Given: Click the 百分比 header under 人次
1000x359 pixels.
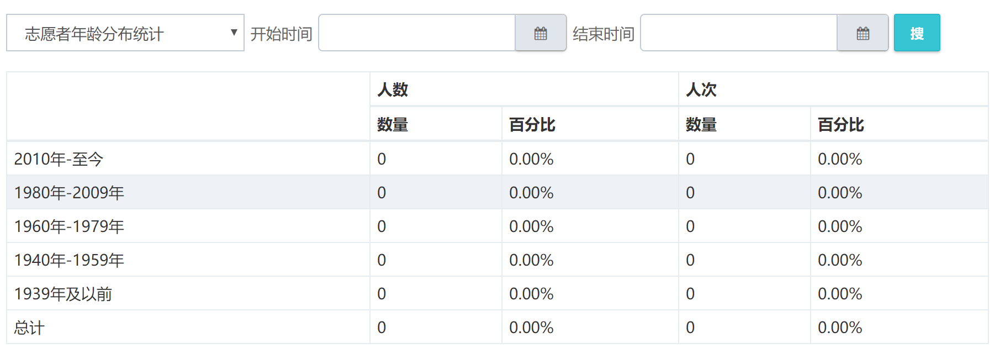Looking at the screenshot, I should (840, 125).
